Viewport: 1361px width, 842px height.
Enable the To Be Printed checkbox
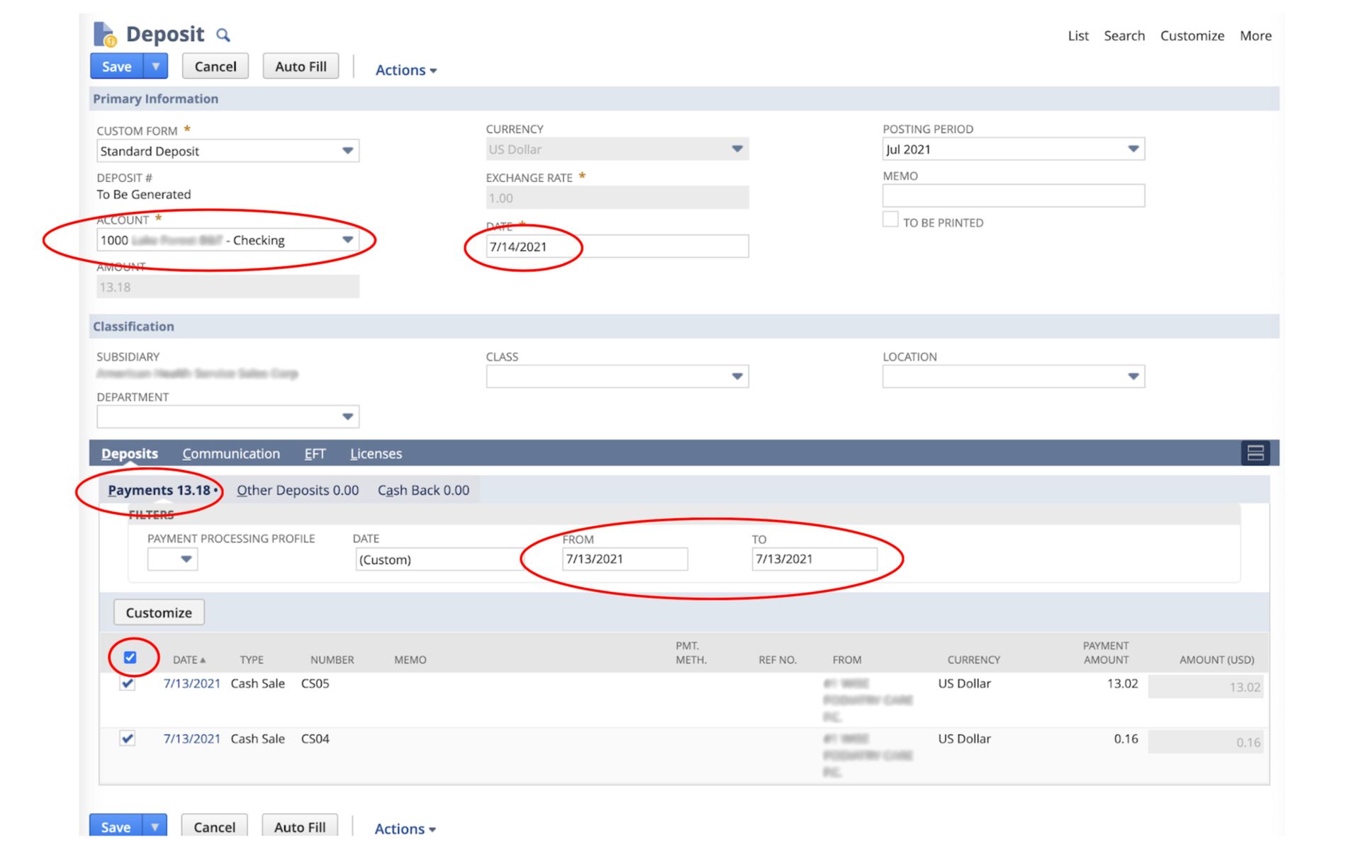pyautogui.click(x=890, y=220)
